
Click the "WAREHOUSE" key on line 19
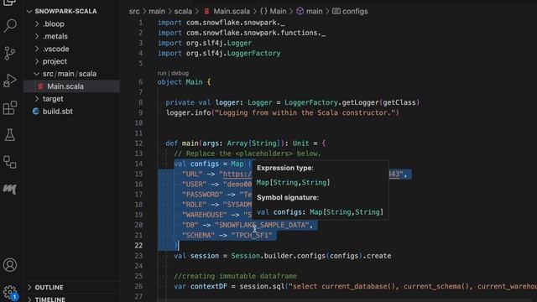coord(205,215)
